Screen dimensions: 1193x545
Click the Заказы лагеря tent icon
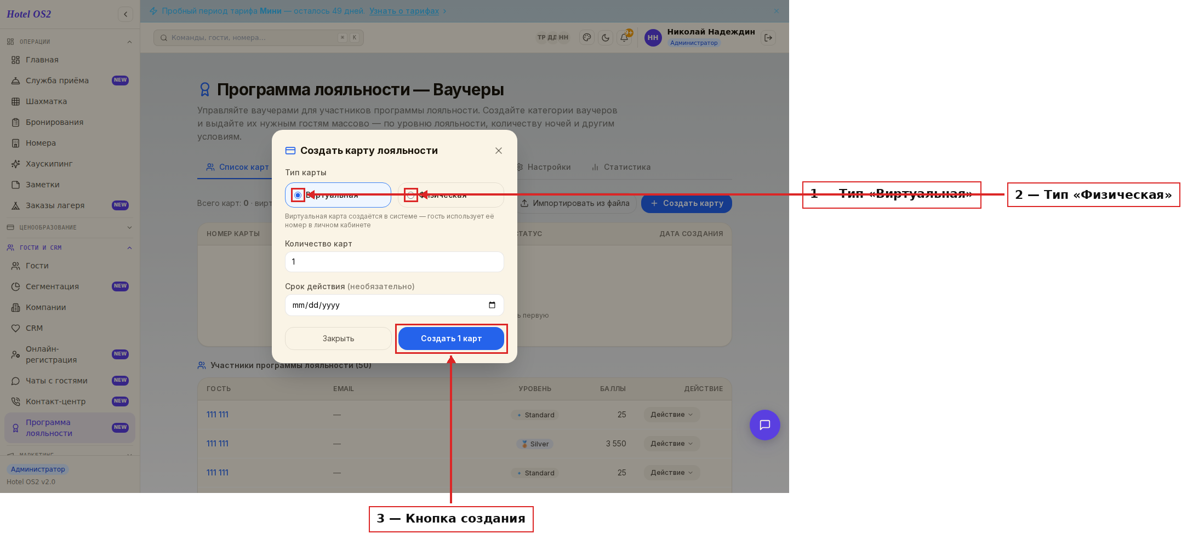pos(15,205)
